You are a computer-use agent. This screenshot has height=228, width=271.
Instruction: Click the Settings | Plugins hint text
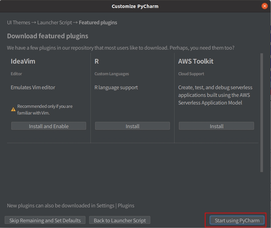(70, 206)
